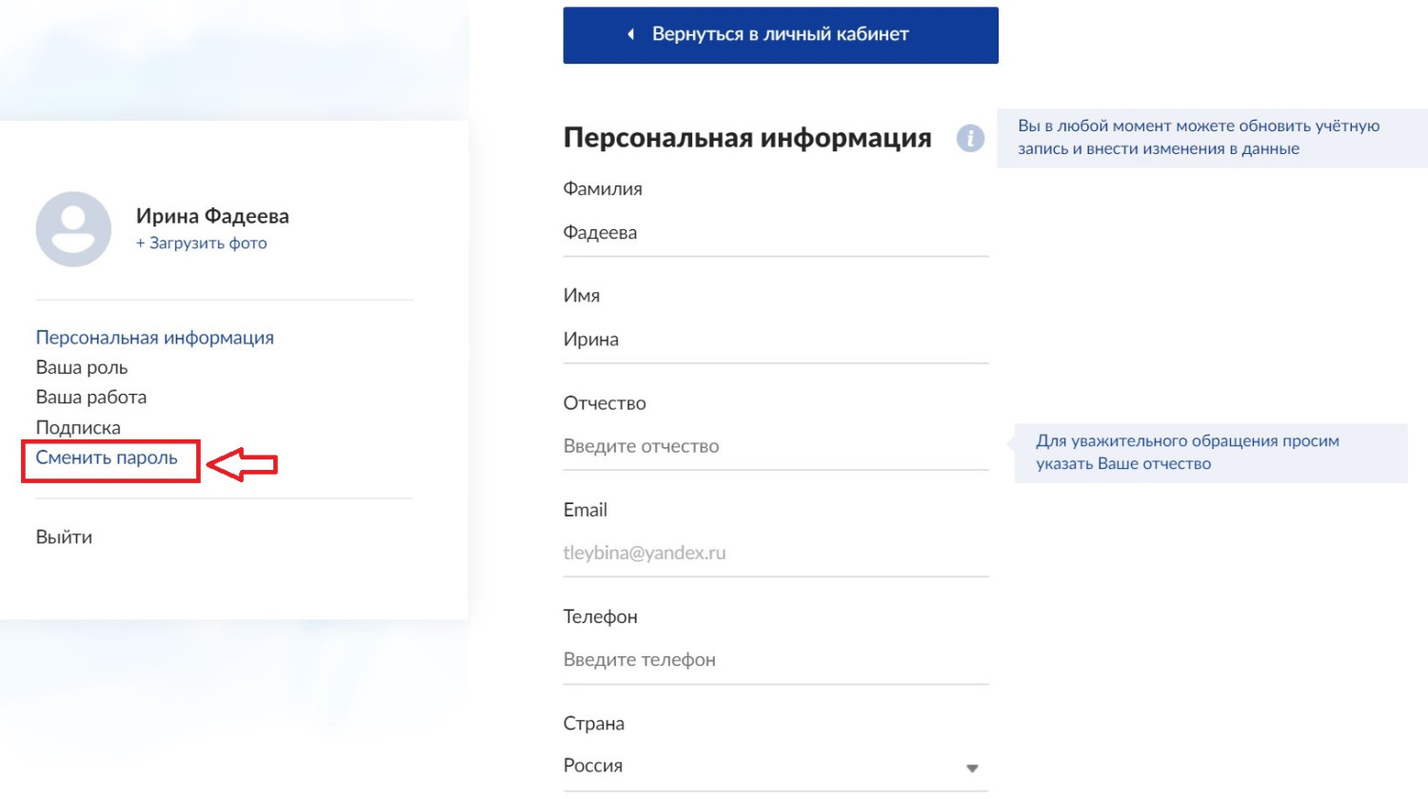Select the Подписка menu entry

tap(78, 427)
